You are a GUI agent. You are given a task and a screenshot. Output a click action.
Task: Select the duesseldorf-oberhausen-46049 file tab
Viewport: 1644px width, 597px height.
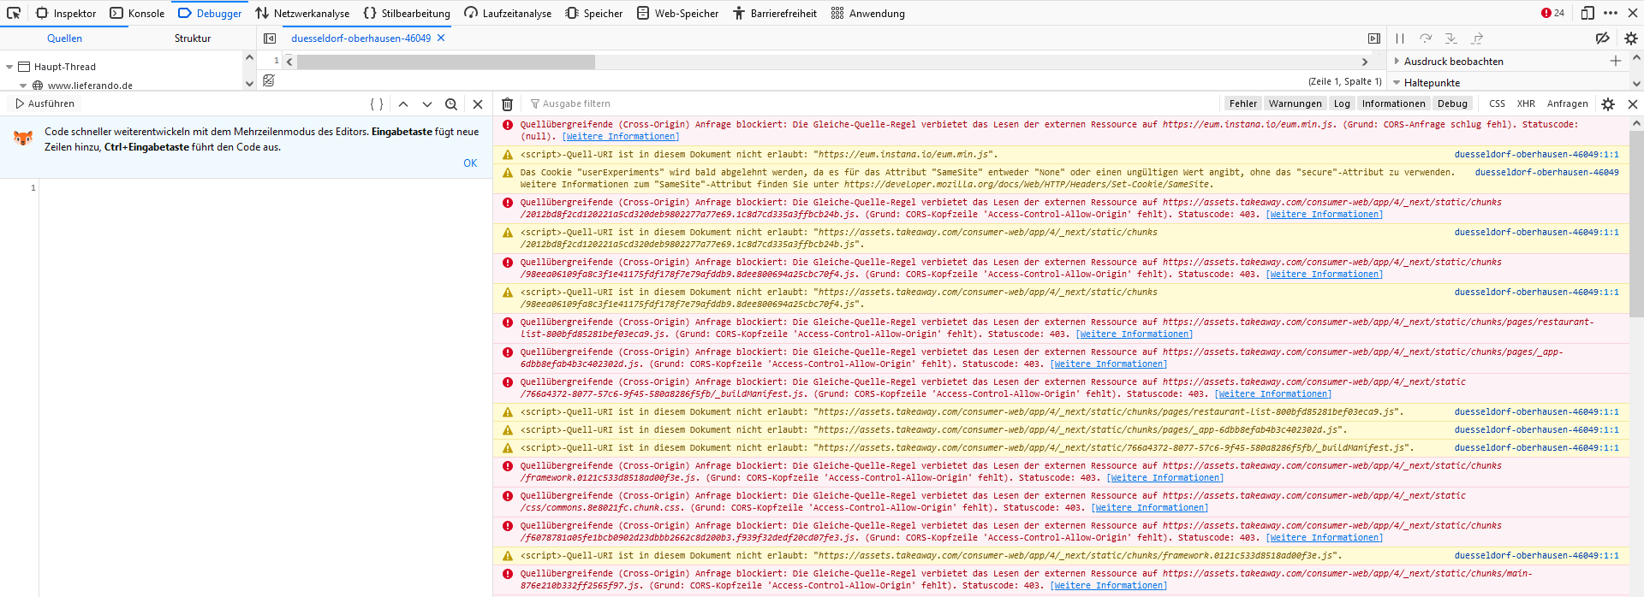tap(360, 38)
